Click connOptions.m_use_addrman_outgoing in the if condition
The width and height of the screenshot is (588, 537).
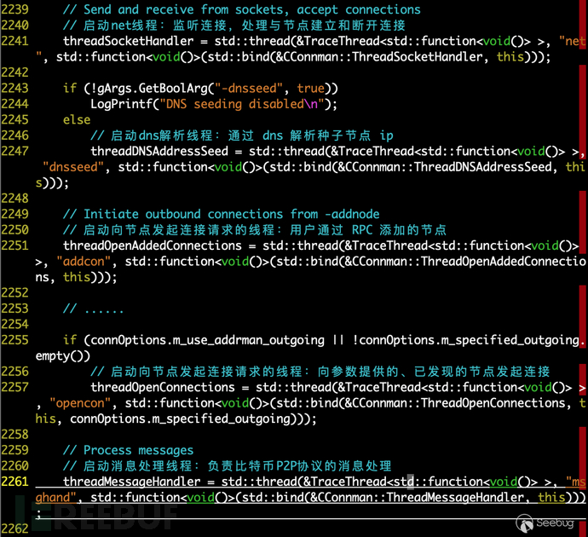click(207, 340)
